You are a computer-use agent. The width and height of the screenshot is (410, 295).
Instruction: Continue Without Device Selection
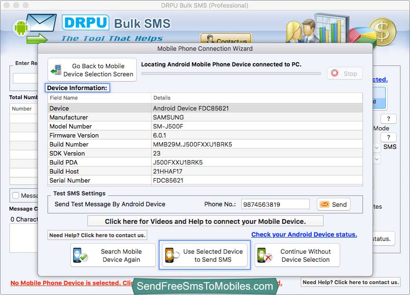click(x=297, y=255)
